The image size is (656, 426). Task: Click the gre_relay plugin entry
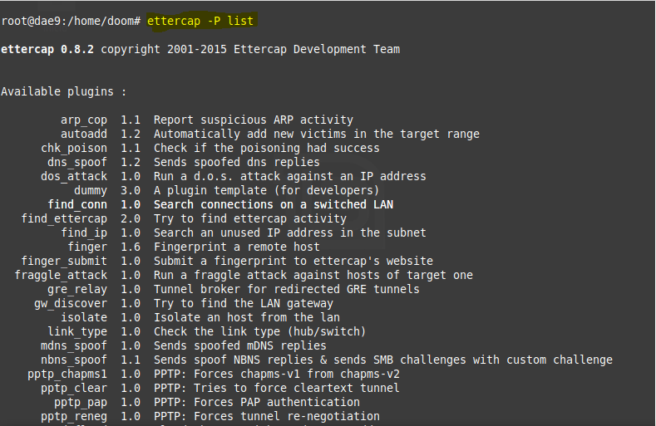76,289
